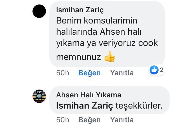
Task: Open Ismihan Zariç's black profile picture
Action: [39, 11]
